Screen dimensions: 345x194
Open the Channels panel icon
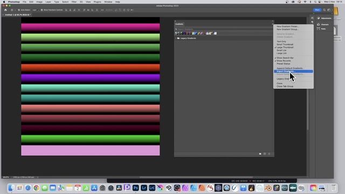coord(319,24)
